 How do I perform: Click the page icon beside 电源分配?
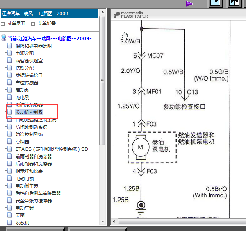[x=10, y=53]
